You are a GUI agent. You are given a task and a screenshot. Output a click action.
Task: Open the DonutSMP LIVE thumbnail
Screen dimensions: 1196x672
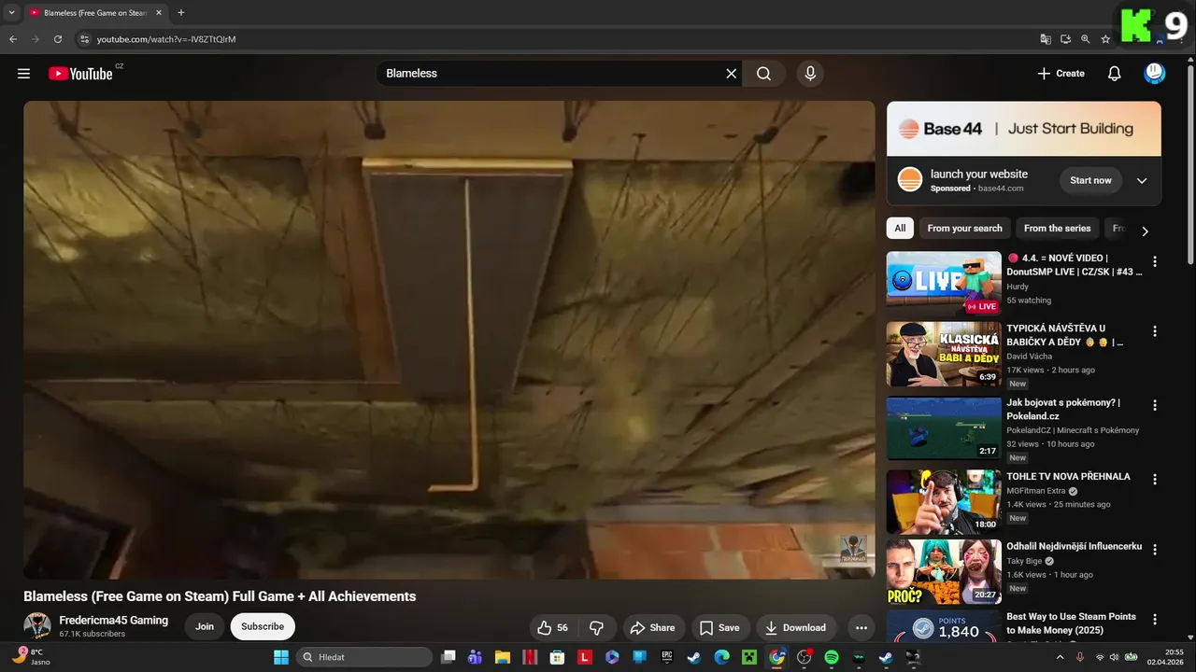tap(944, 283)
